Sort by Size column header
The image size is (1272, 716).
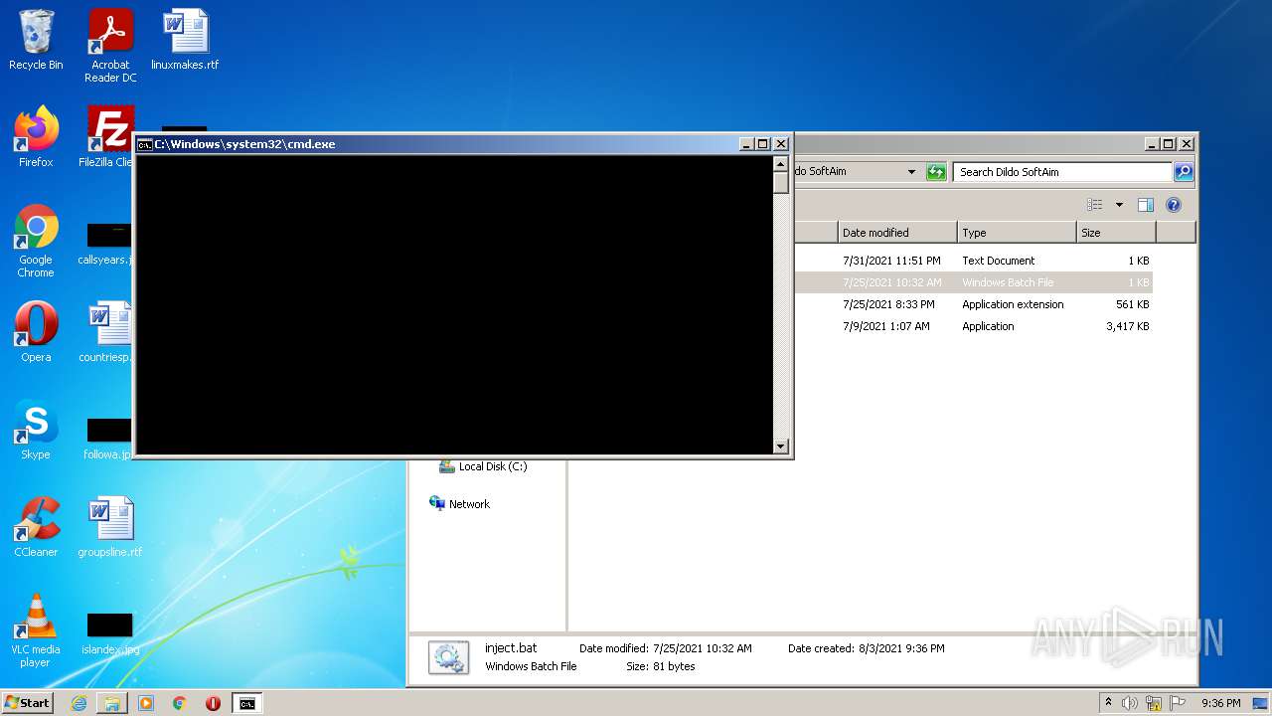[1116, 233]
